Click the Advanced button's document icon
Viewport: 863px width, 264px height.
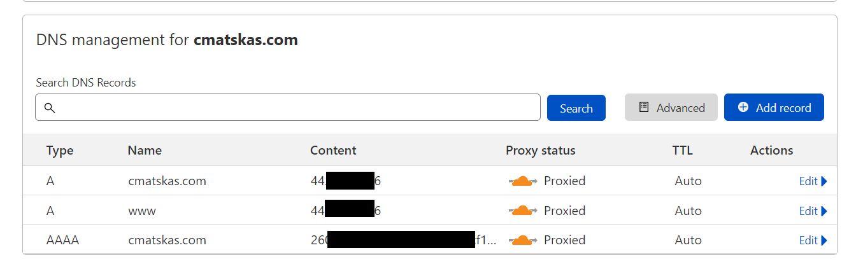[x=644, y=107]
